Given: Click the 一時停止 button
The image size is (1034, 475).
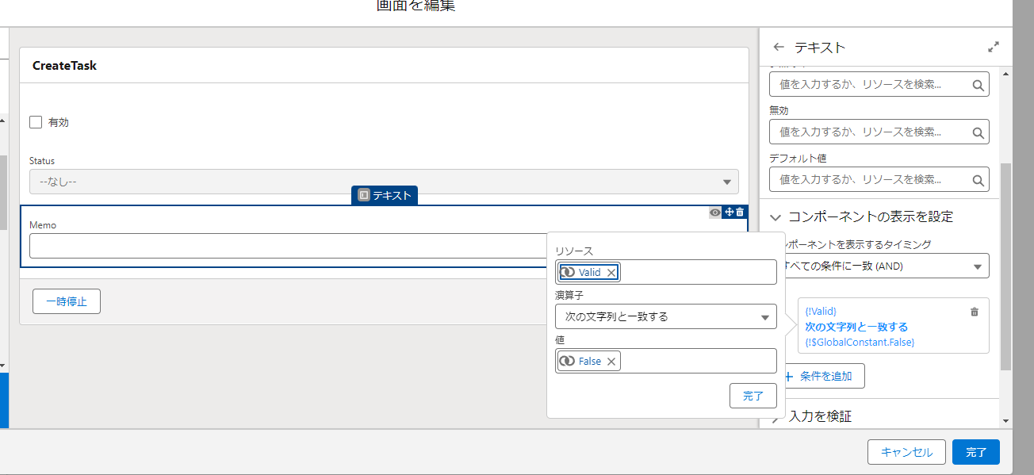Looking at the screenshot, I should click(67, 301).
